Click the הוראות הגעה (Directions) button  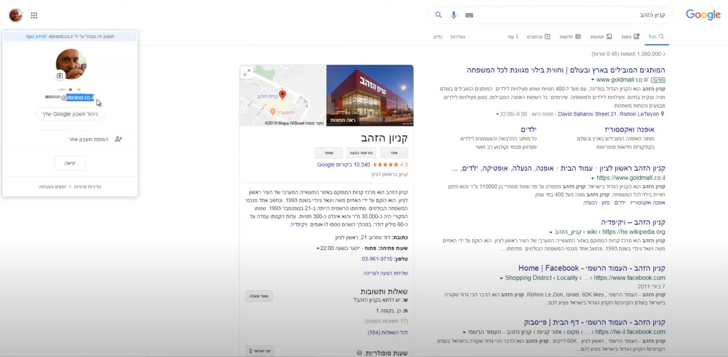pos(361,153)
